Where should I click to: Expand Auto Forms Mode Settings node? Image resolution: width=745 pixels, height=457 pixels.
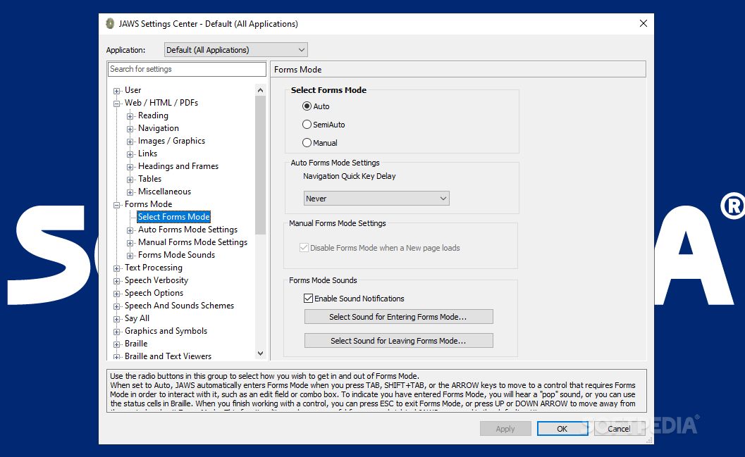(x=130, y=230)
